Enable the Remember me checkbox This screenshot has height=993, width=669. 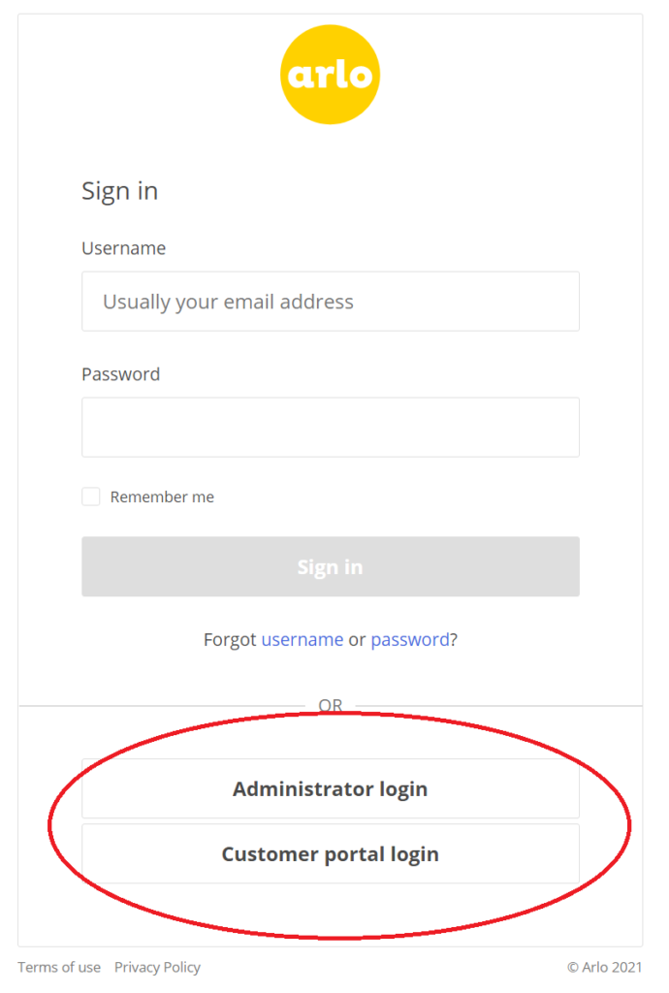(x=91, y=496)
